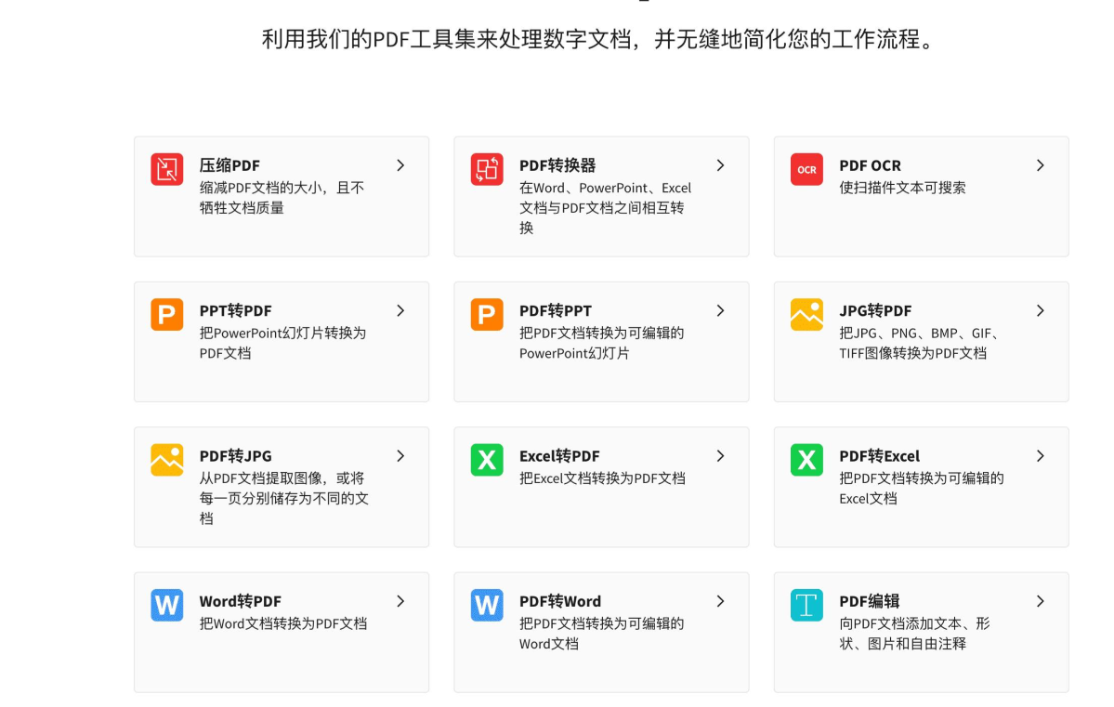Click description 缩减PDF文档的大小，且不牺牲文档质量

(x=282, y=198)
